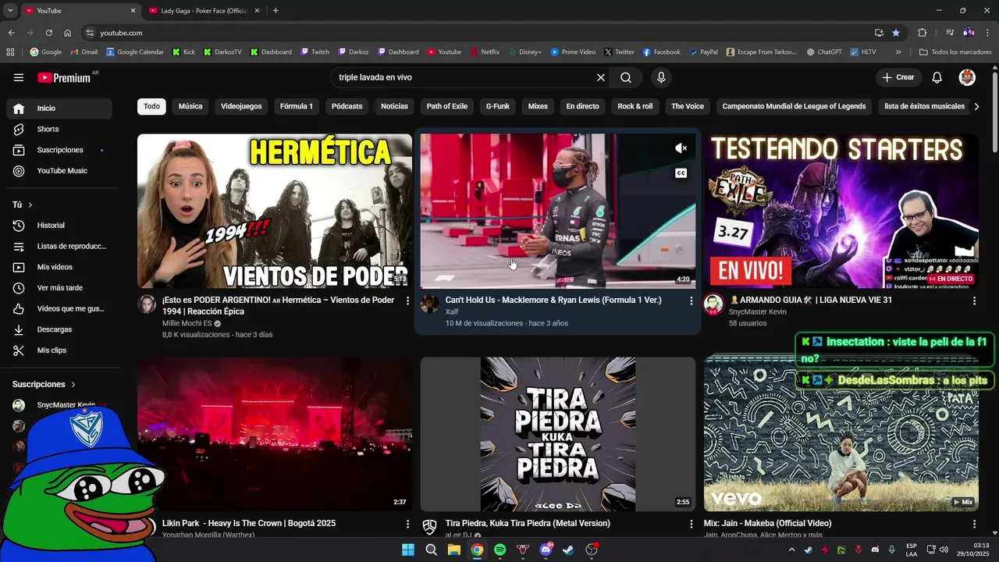The height and width of the screenshot is (562, 999).
Task: Select the Música filter chip
Action: 190,106
